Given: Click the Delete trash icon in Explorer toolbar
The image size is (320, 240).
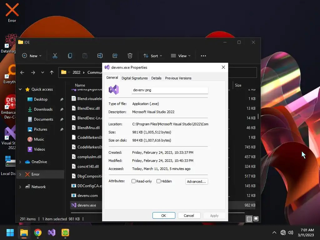Looking at the screenshot, I should (130, 56).
